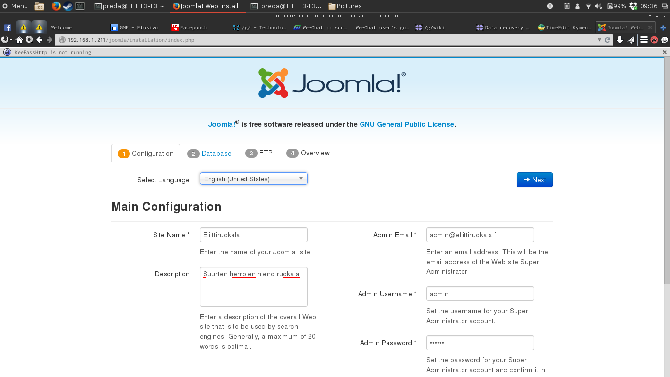Close the Joomla! Web tab
This screenshot has width=670, height=377.
650,27
